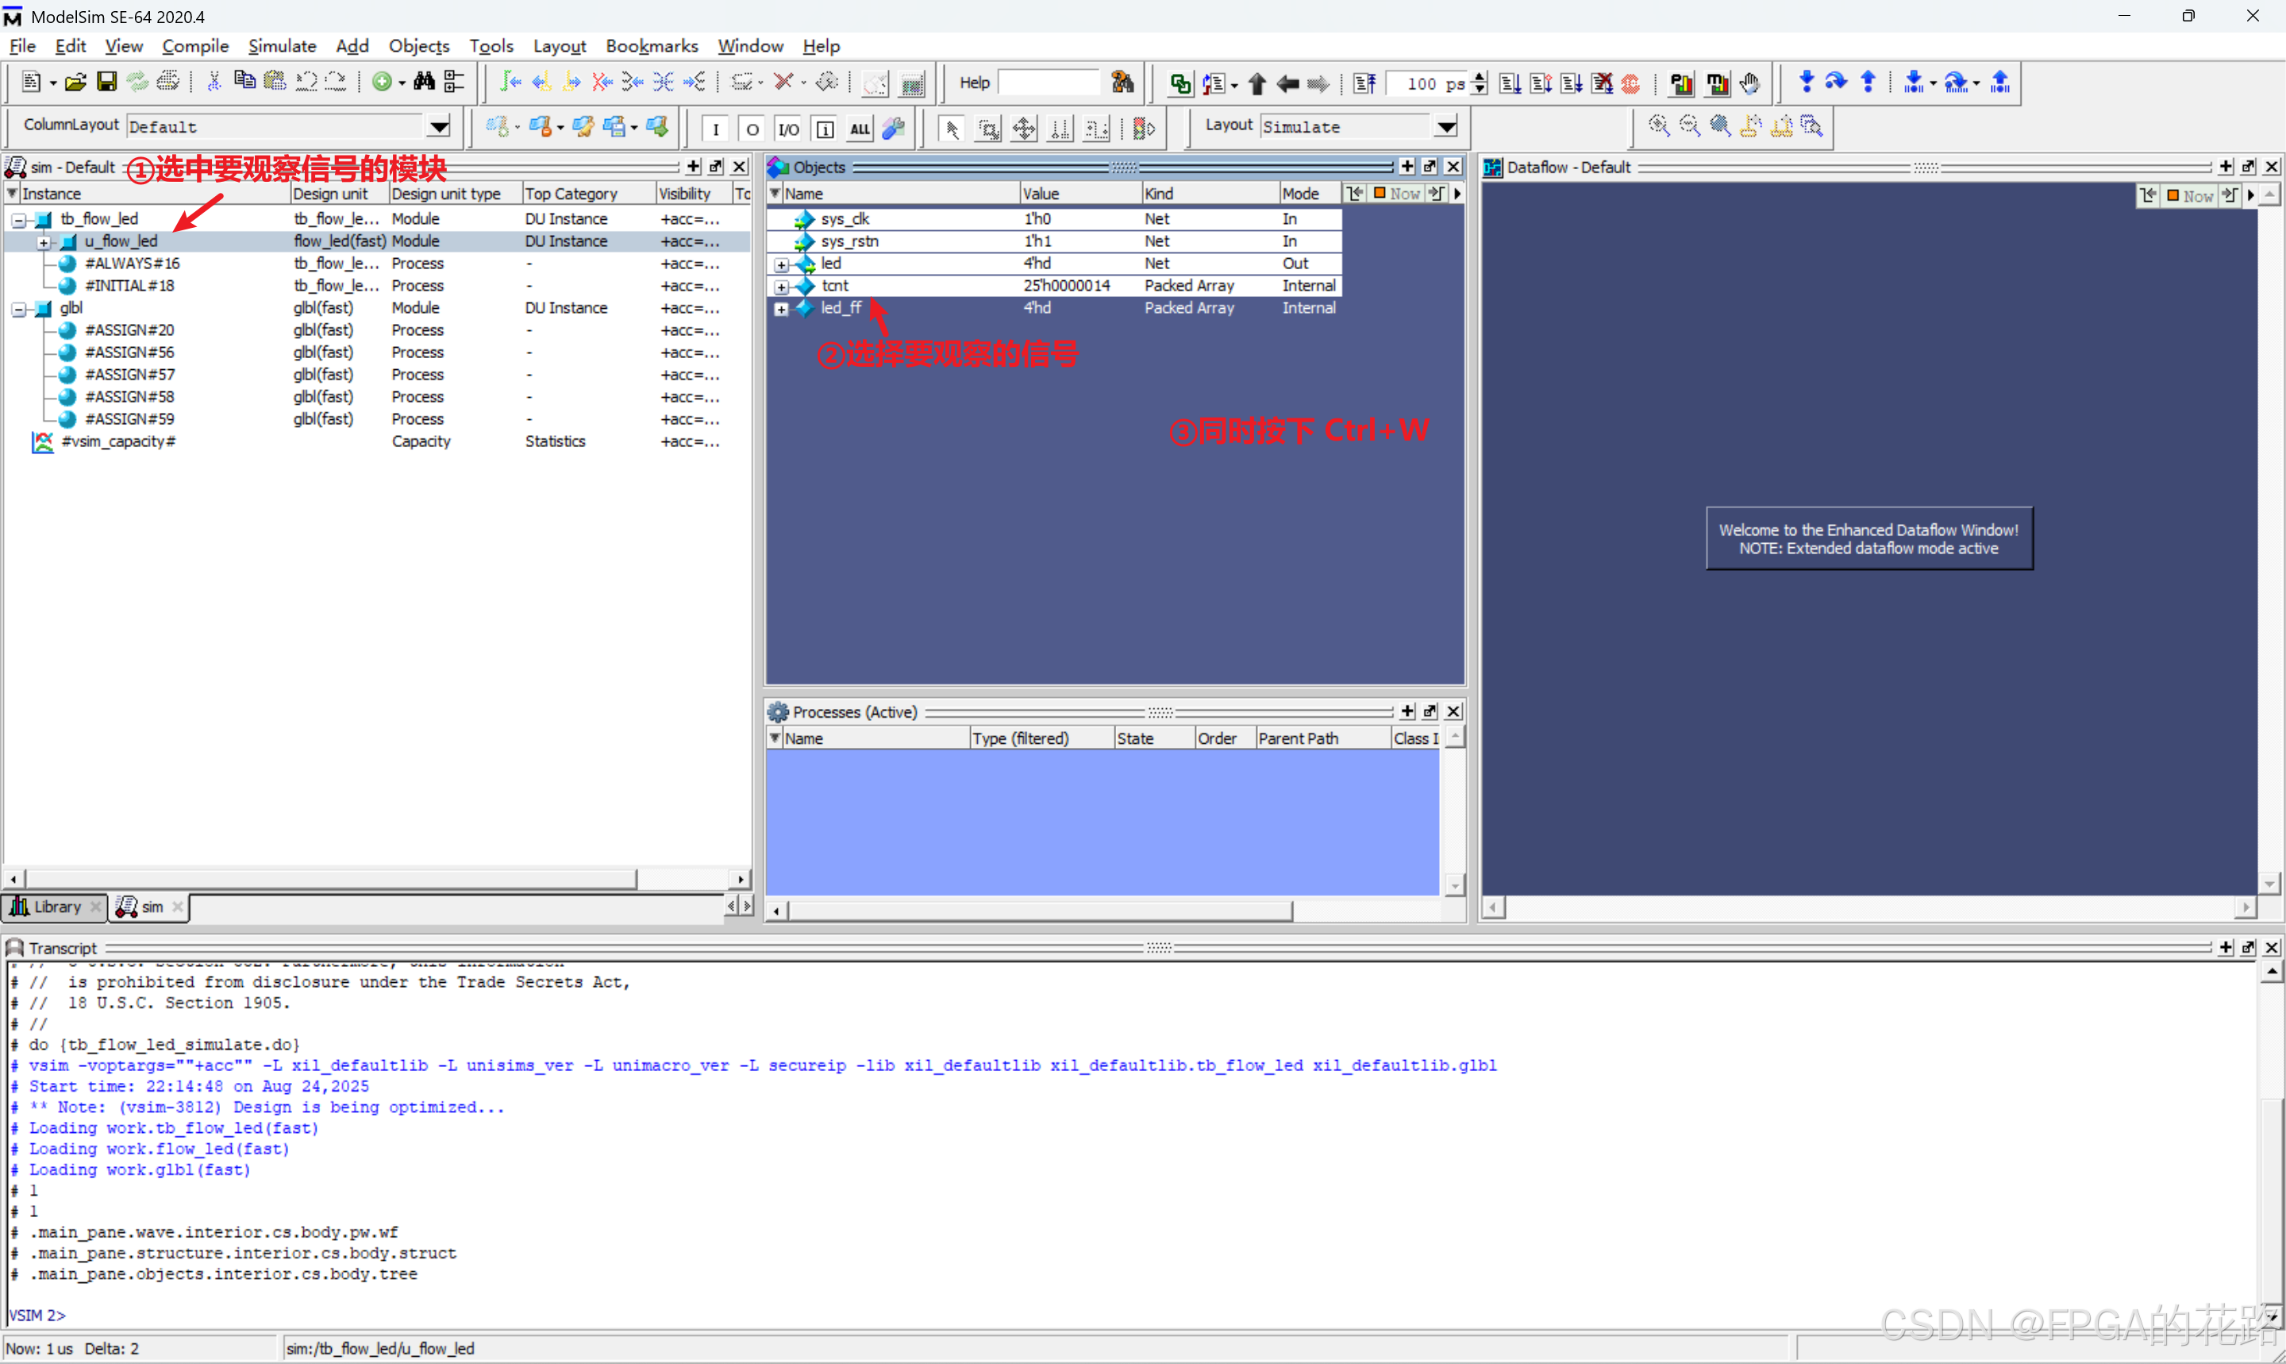2286x1364 pixels.
Task: Sort Objects by Value column header
Action: tap(1080, 194)
